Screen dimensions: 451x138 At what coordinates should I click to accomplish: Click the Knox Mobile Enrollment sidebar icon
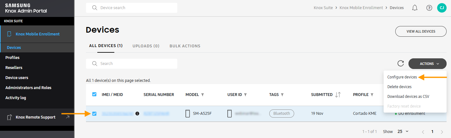click(x=9, y=34)
